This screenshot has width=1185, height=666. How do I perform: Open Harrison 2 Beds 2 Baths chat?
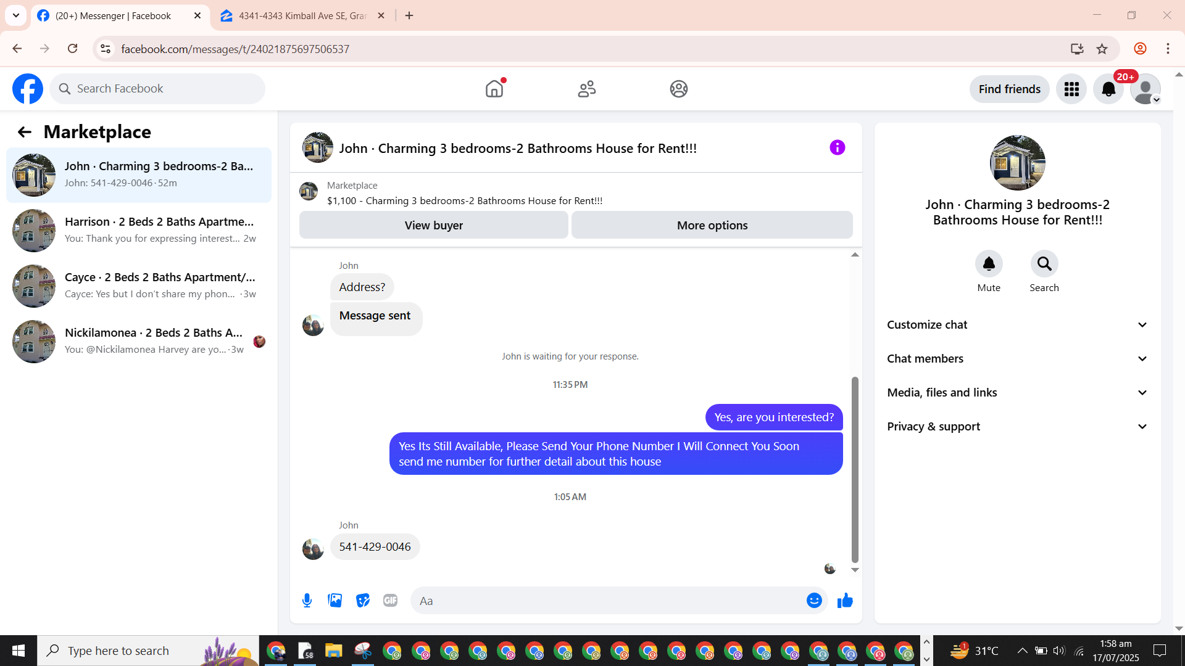(x=139, y=231)
